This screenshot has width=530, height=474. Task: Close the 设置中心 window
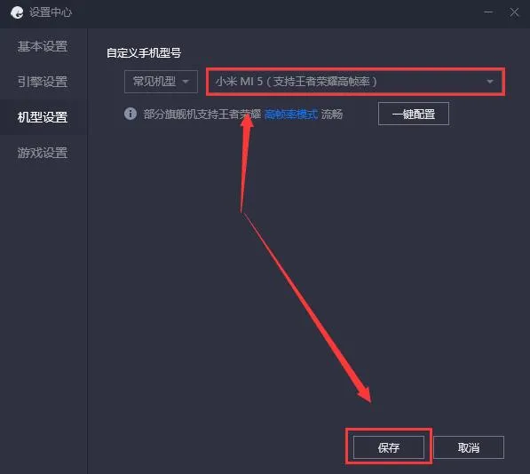click(x=514, y=12)
